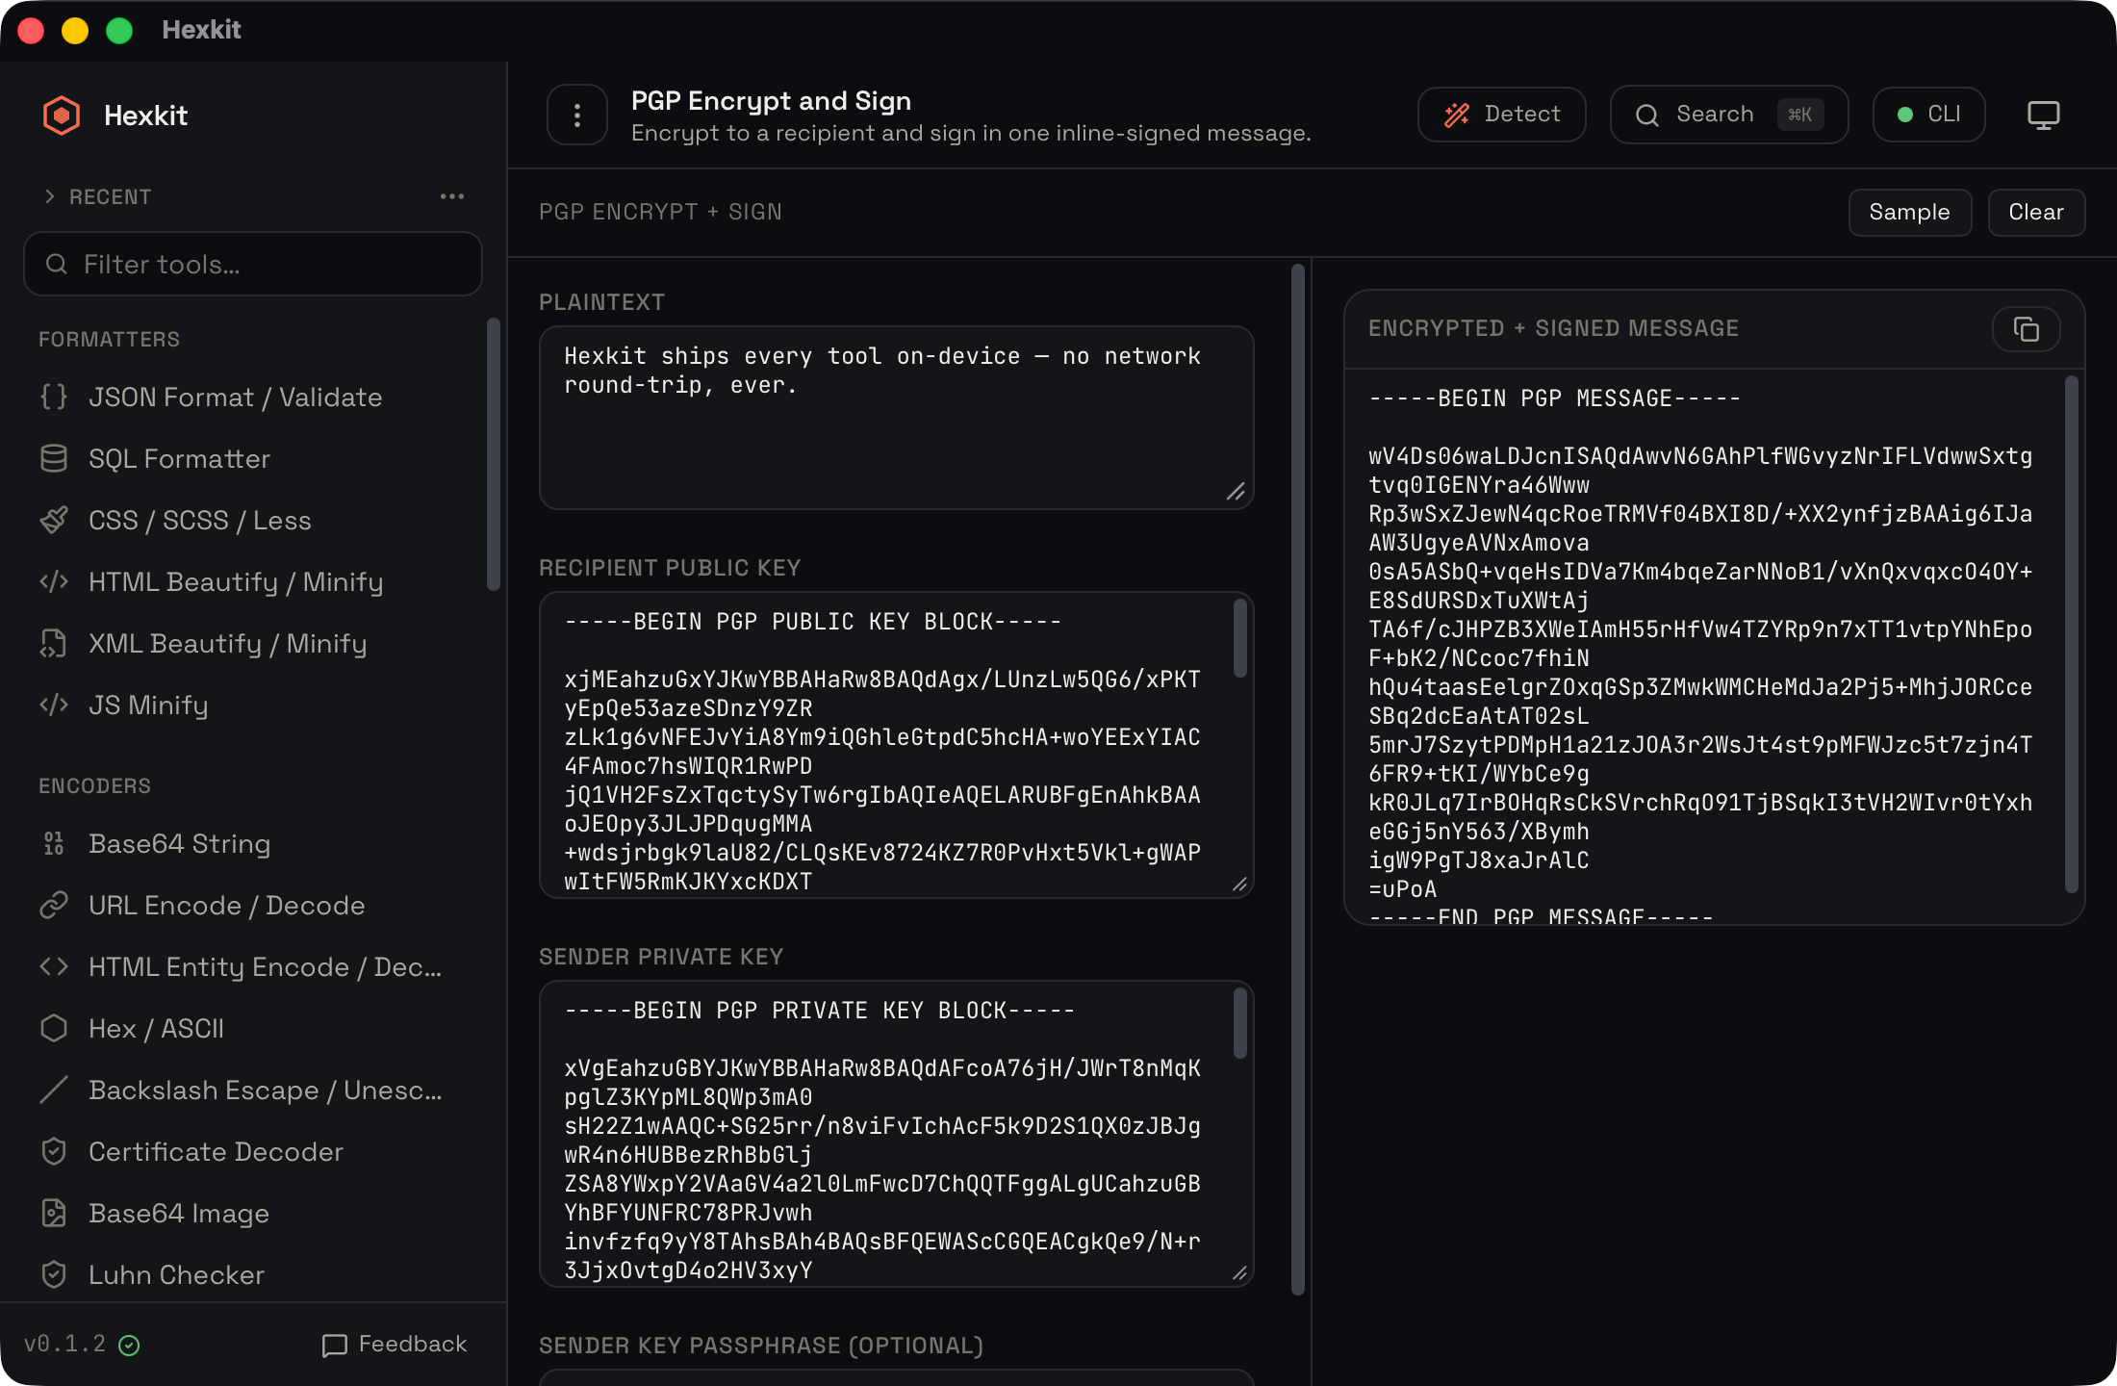Click the Base64 Image file icon
Screen dimensions: 2117x1386
54,1214
